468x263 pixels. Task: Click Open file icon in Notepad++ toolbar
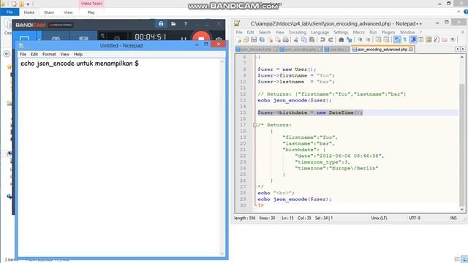click(x=246, y=39)
